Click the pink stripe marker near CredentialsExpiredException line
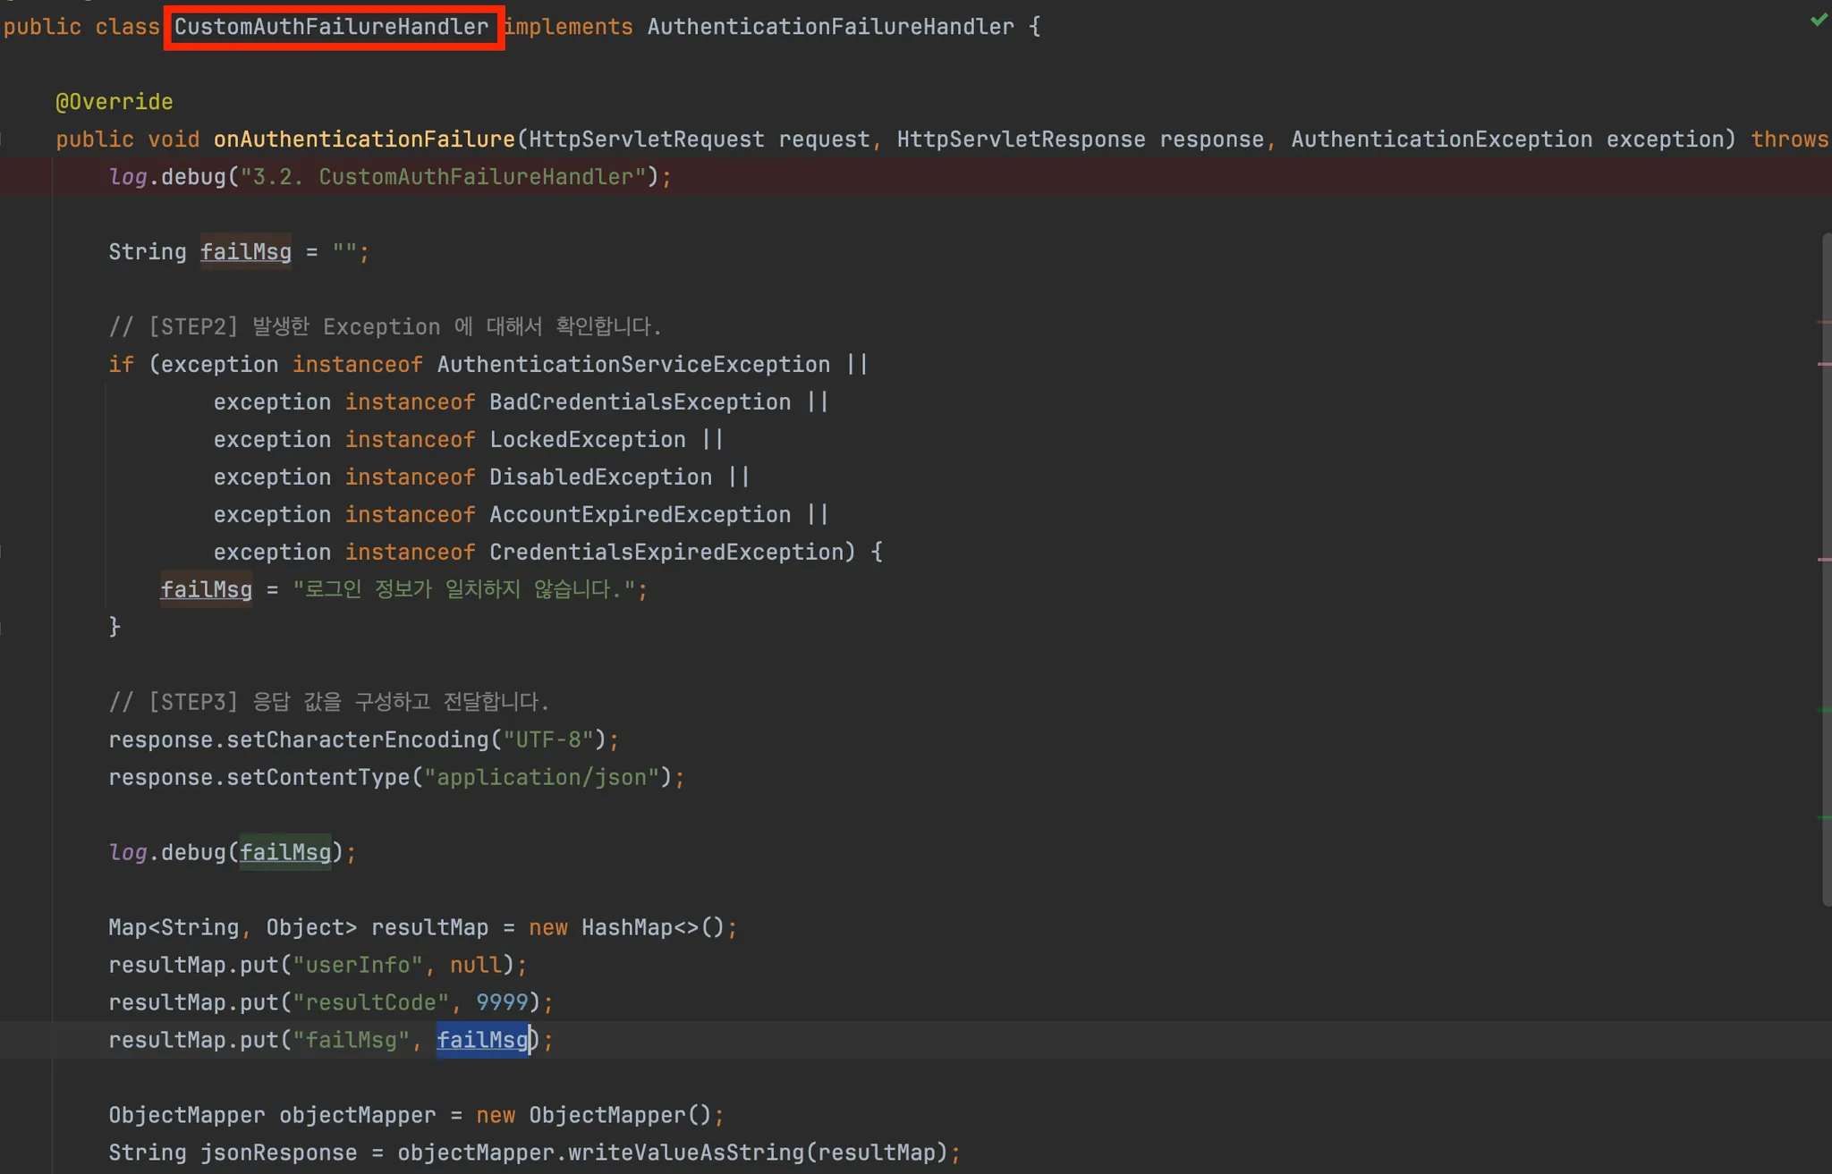The image size is (1832, 1174). (1824, 560)
